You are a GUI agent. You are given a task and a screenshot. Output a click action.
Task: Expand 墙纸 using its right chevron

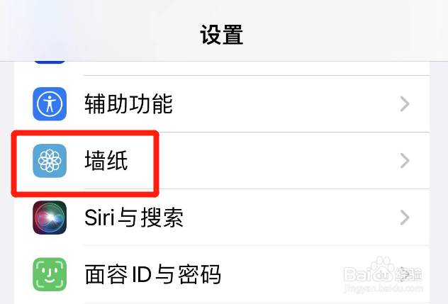coord(405,161)
